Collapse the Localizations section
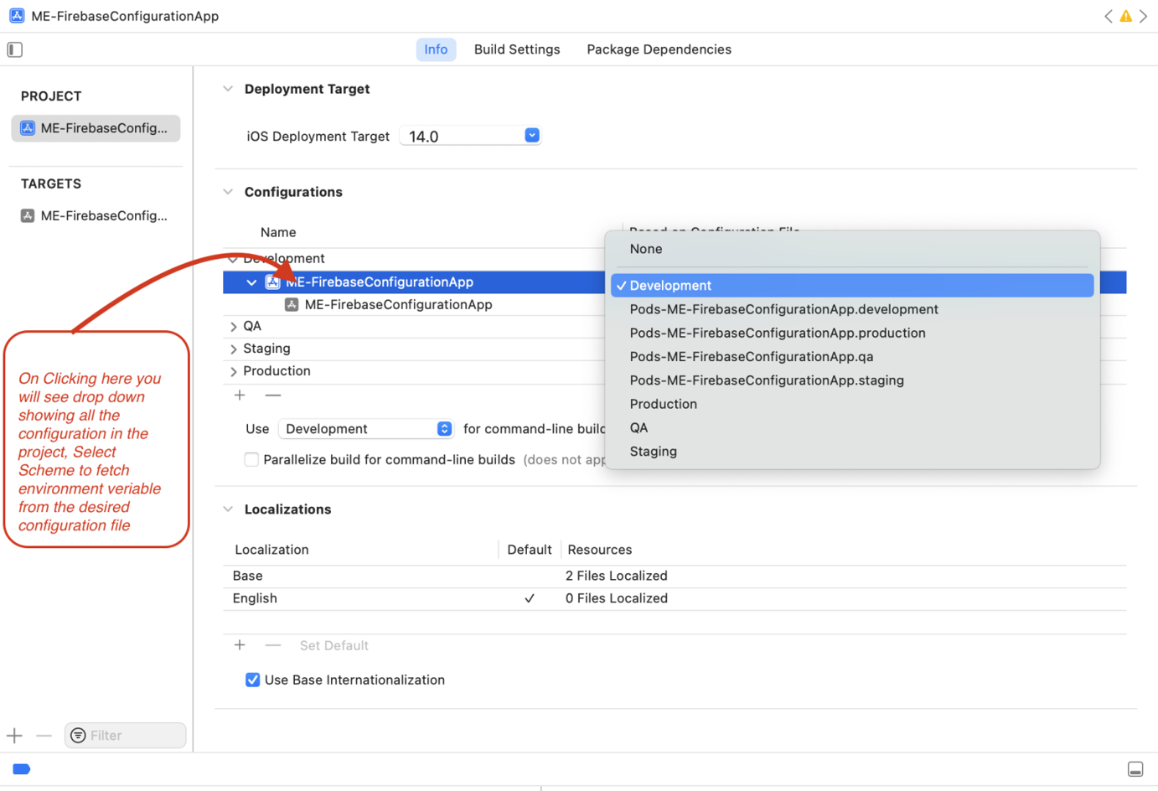 pos(228,509)
